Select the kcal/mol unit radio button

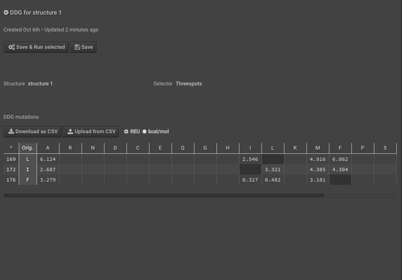pyautogui.click(x=144, y=131)
